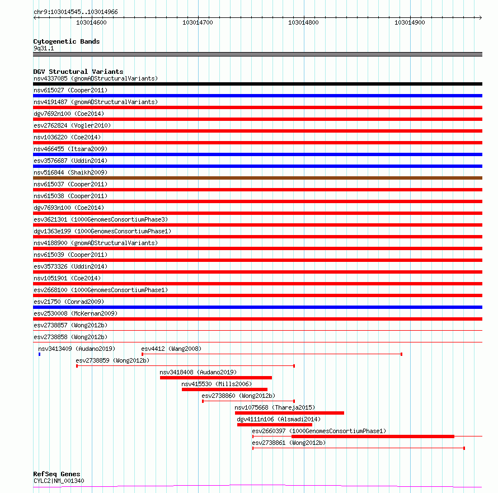Click ruler position 103014900
498x493 pixels.
click(x=410, y=22)
